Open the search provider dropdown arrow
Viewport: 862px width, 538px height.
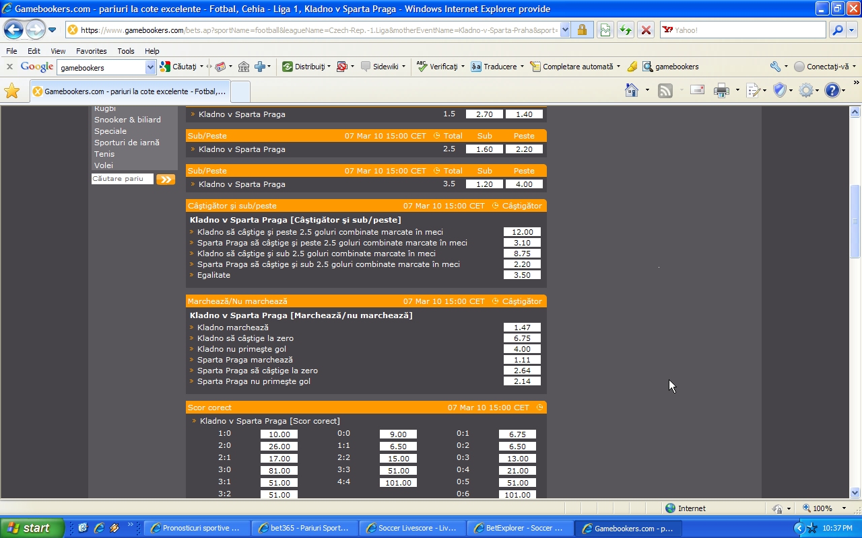tap(852, 30)
